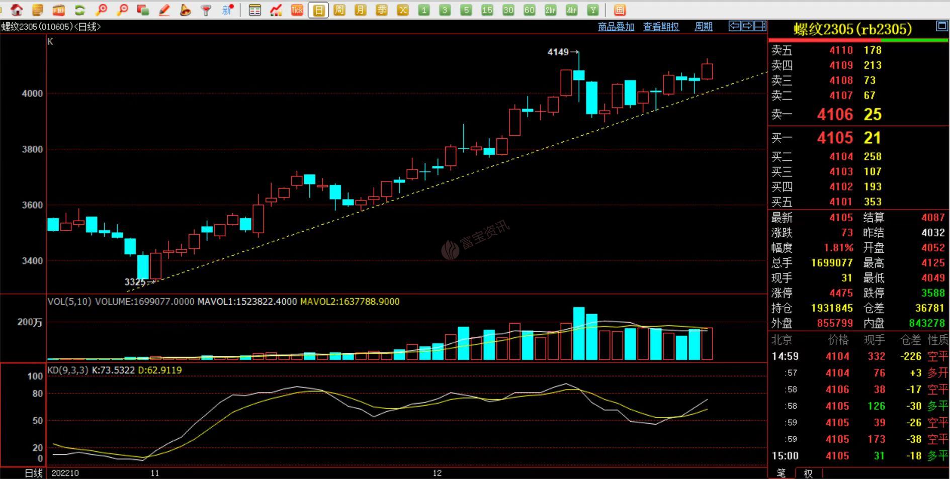Image resolution: width=950 pixels, height=479 pixels.
Task: Switch to monthly 月 period
Action: tap(361, 10)
